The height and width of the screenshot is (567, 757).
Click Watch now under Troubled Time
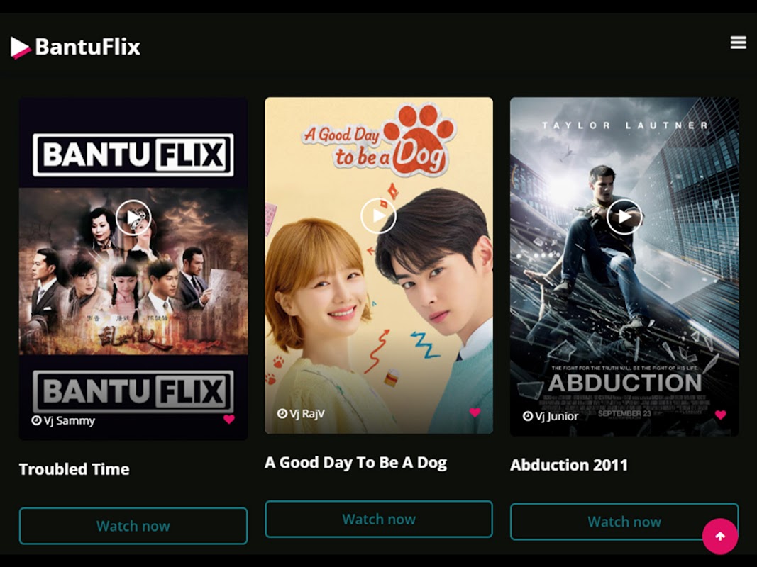pyautogui.click(x=133, y=525)
